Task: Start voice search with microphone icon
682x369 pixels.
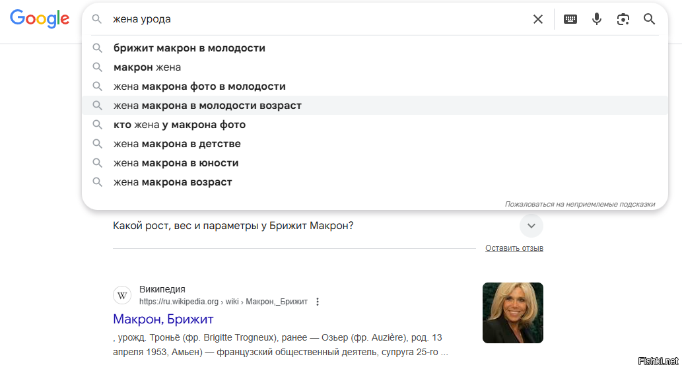Action: pyautogui.click(x=597, y=19)
